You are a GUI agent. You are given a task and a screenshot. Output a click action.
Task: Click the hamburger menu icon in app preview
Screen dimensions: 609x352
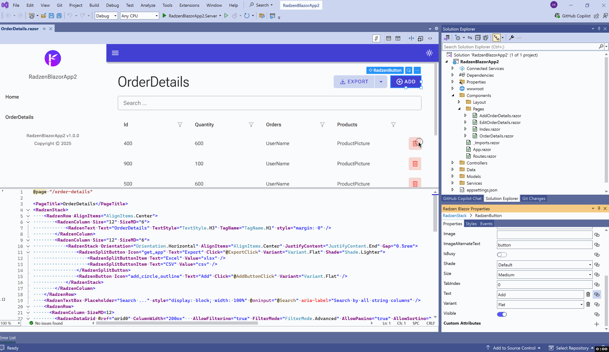115,53
